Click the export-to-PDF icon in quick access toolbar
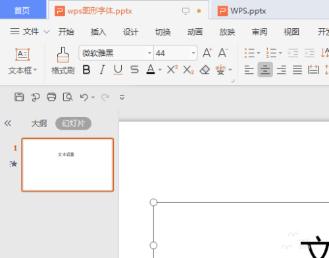 click(x=36, y=97)
